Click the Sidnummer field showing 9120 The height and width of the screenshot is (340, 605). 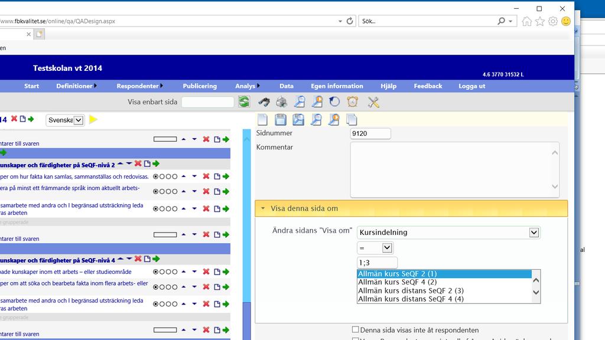[x=370, y=133]
